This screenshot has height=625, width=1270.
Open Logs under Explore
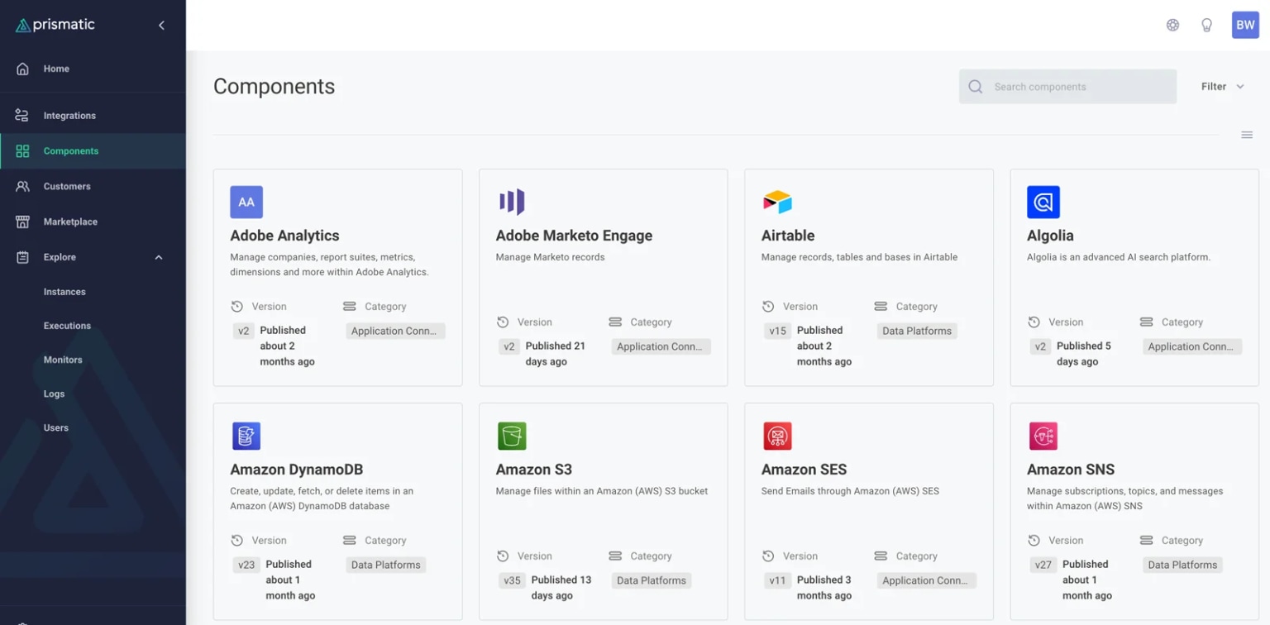click(54, 394)
